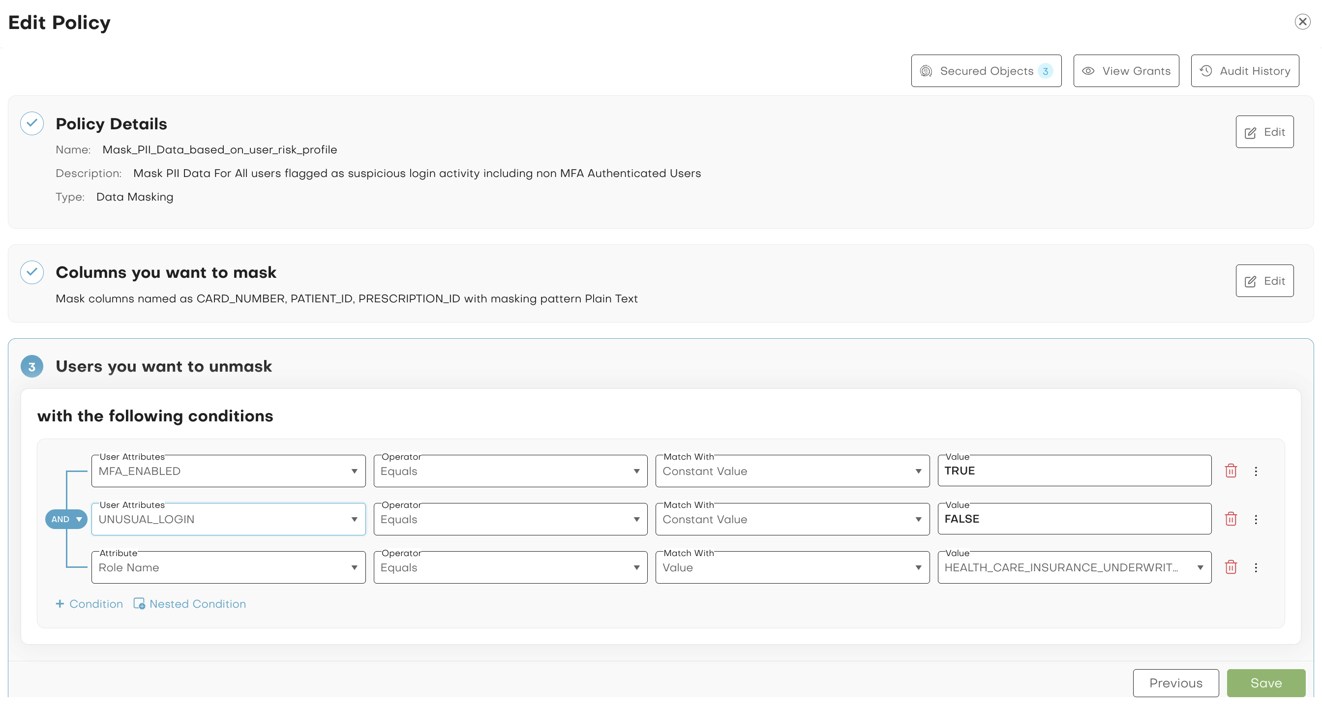Open more options for Role Name row
This screenshot has width=1322, height=707.
click(x=1255, y=567)
